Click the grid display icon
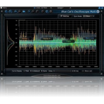The height and width of the screenshot is (104, 104). (x=43, y=11)
